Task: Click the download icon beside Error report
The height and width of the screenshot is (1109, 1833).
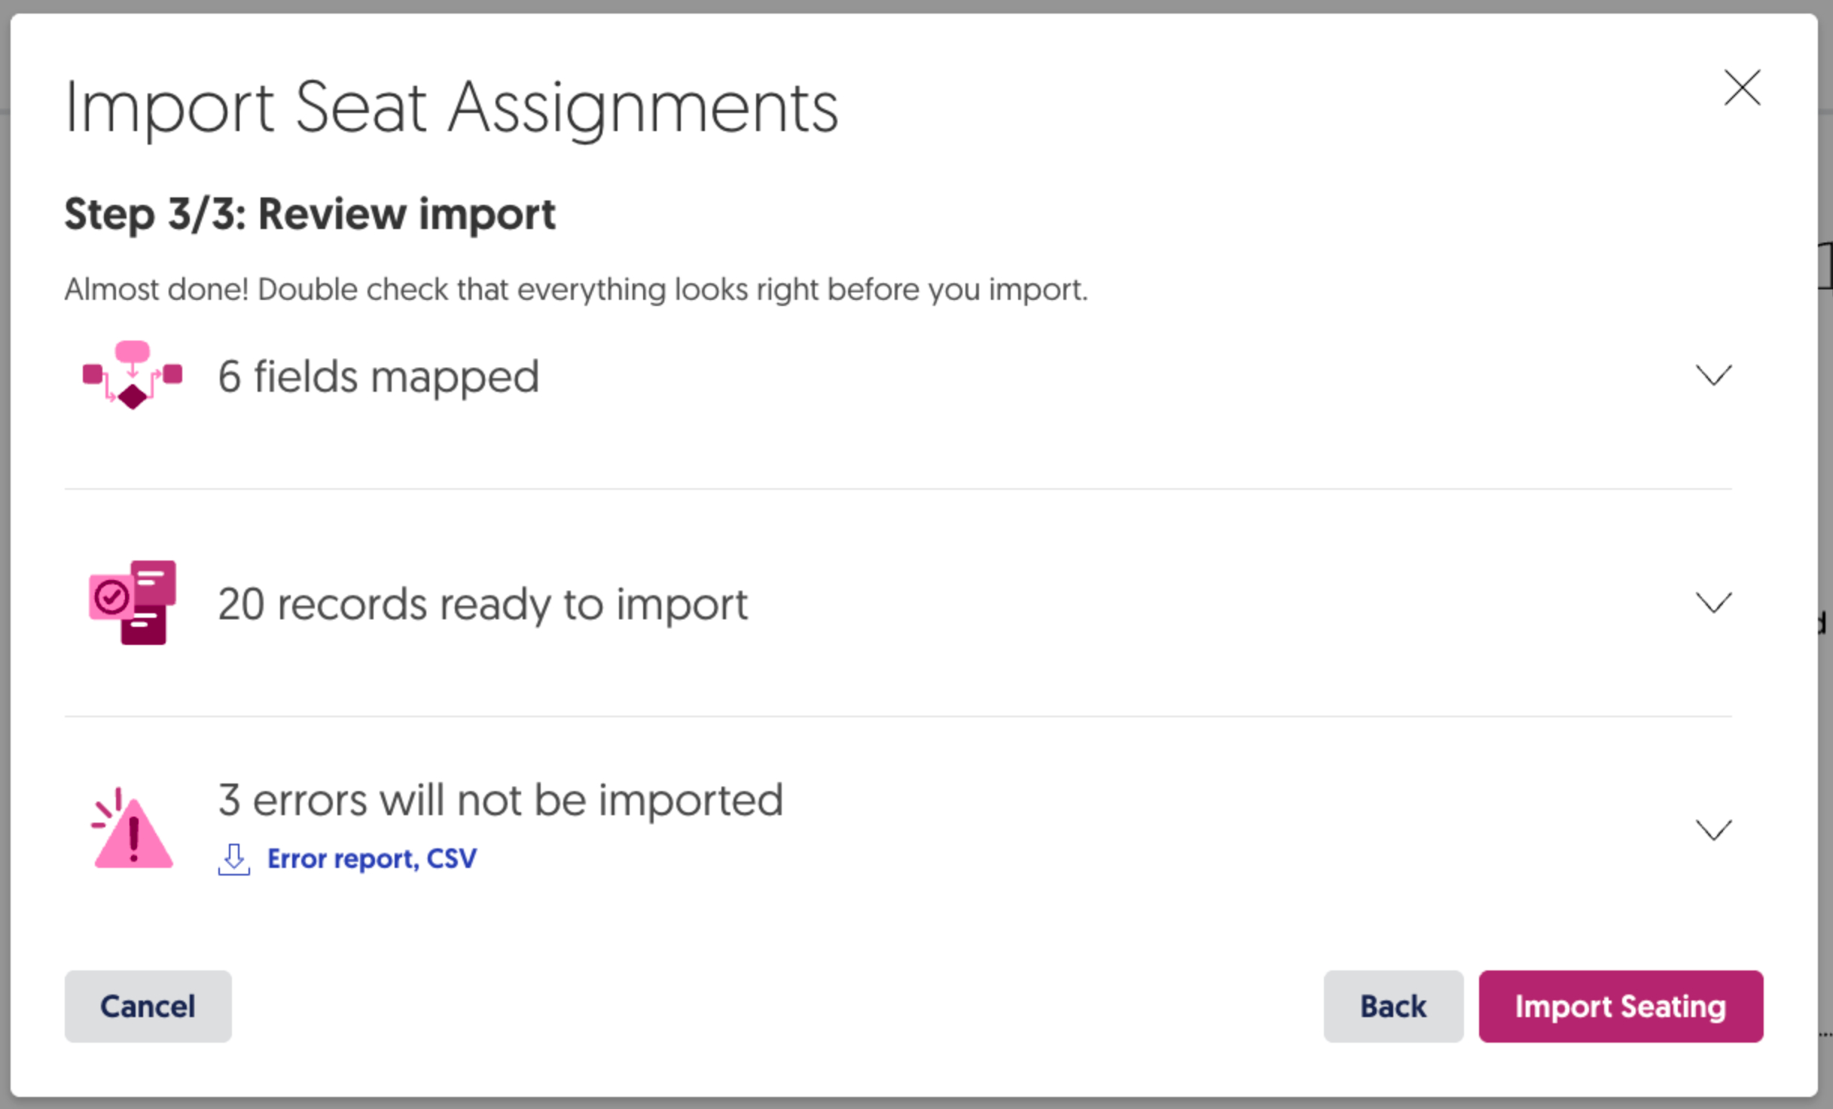Action: pyautogui.click(x=233, y=859)
